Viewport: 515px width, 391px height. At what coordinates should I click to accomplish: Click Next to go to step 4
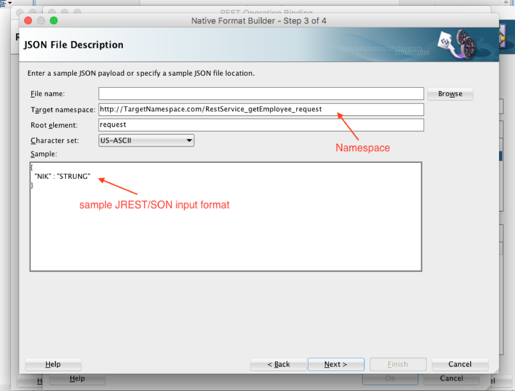click(x=336, y=364)
